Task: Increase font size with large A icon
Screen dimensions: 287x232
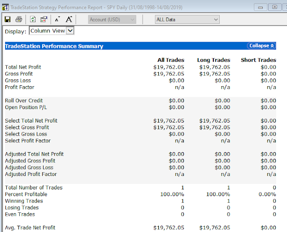Action: 69,19
